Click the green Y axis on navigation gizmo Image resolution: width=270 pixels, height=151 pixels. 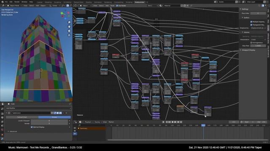[62, 13]
